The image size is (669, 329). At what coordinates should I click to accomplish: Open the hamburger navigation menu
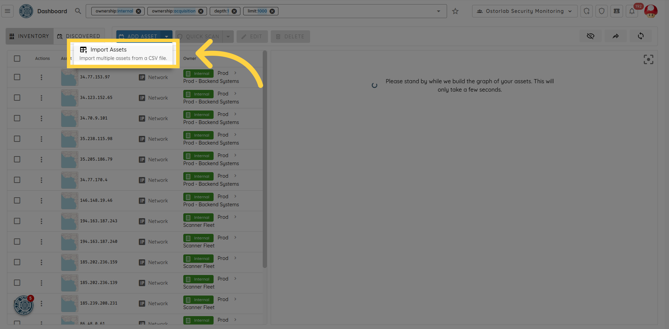7,11
